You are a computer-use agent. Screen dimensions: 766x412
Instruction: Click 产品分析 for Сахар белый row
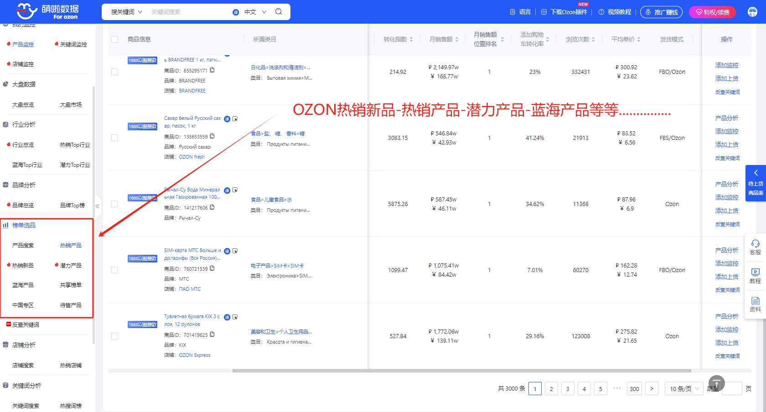click(727, 118)
